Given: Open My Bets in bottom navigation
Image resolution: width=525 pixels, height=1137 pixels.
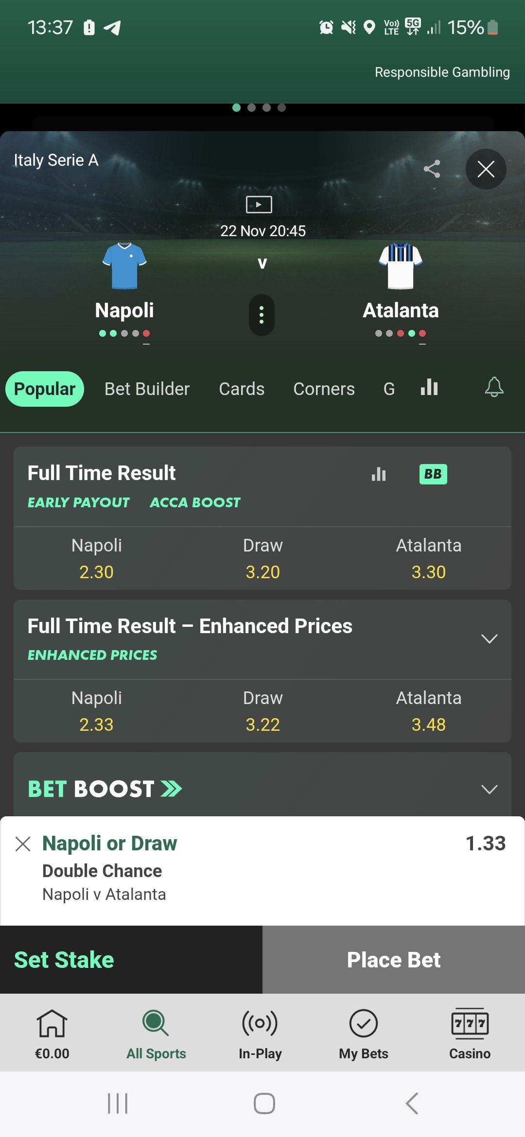Looking at the screenshot, I should (363, 1033).
